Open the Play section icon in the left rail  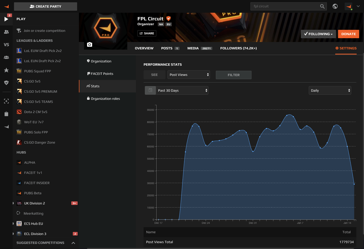click(x=6, y=19)
